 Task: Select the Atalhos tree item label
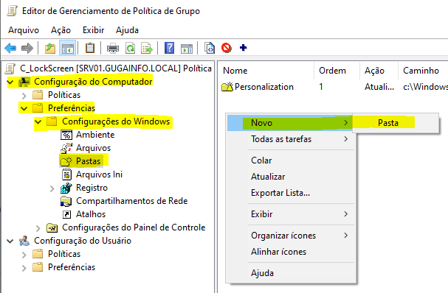pyautogui.click(x=91, y=214)
